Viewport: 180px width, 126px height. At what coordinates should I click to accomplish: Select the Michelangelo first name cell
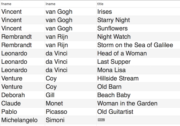19,120
